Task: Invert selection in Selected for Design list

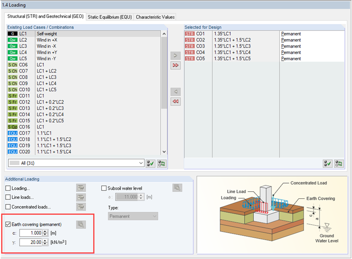Action: pos(339,163)
